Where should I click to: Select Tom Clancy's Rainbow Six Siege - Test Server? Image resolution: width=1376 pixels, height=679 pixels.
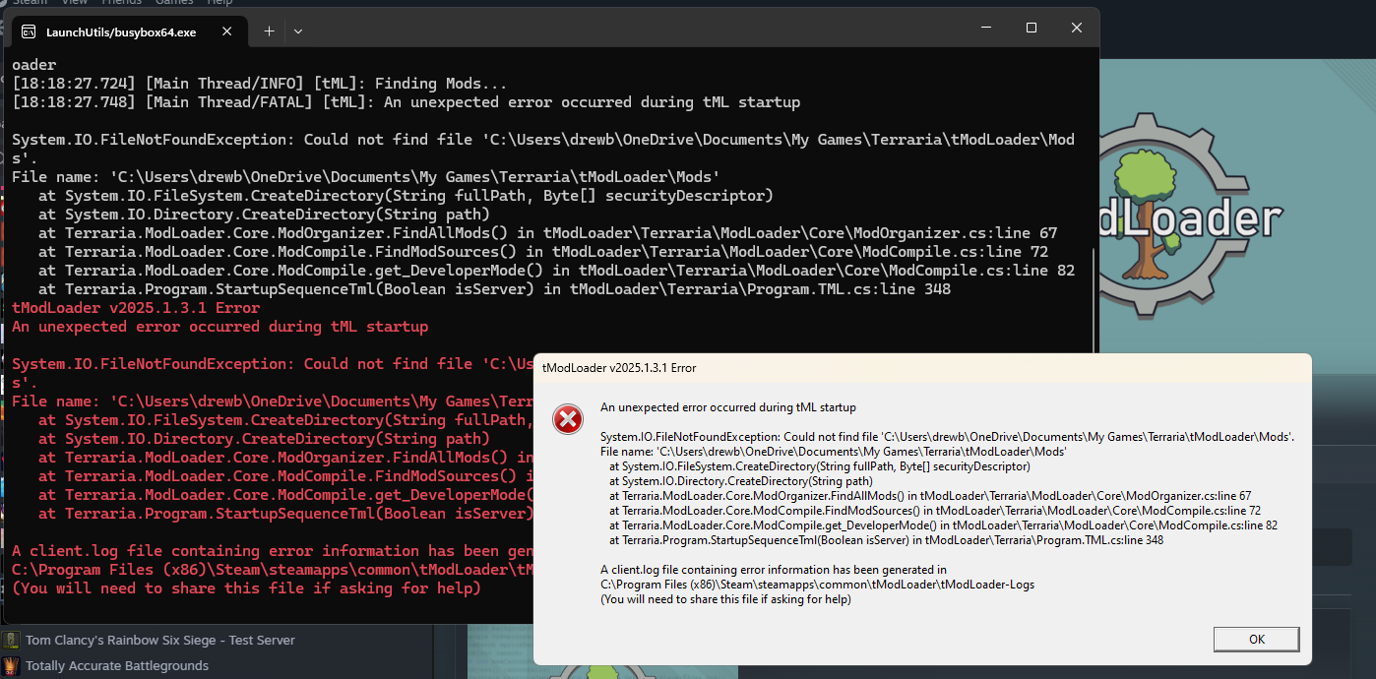(x=159, y=640)
